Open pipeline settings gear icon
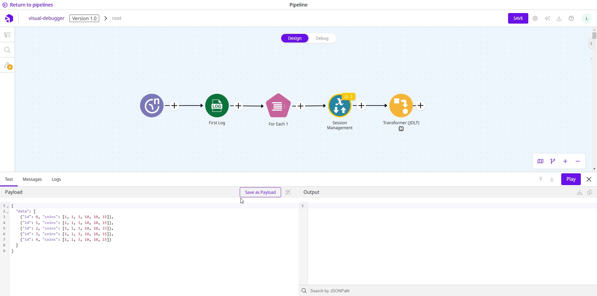Viewport: 597px width, 296px height. point(535,18)
